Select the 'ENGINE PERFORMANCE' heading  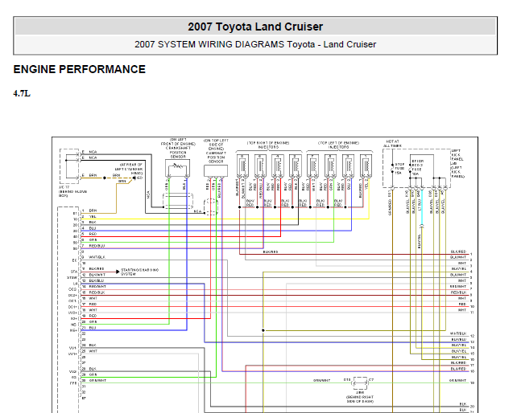(80, 69)
